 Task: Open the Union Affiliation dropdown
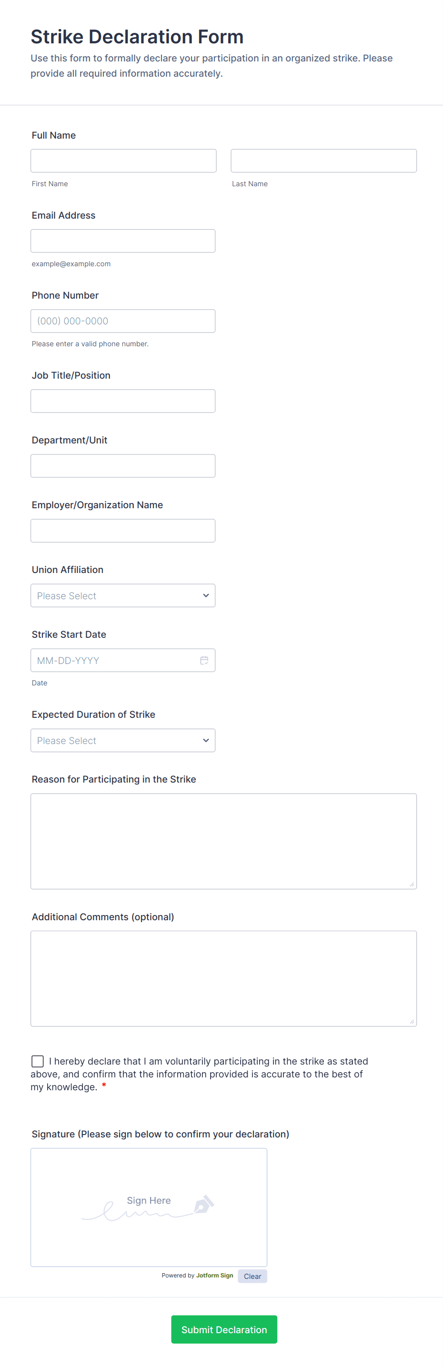coord(123,595)
